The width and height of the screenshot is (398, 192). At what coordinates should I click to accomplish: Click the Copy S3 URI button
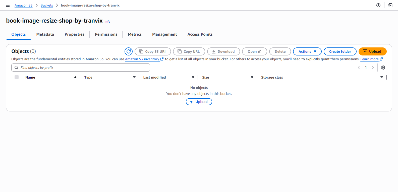(153, 51)
